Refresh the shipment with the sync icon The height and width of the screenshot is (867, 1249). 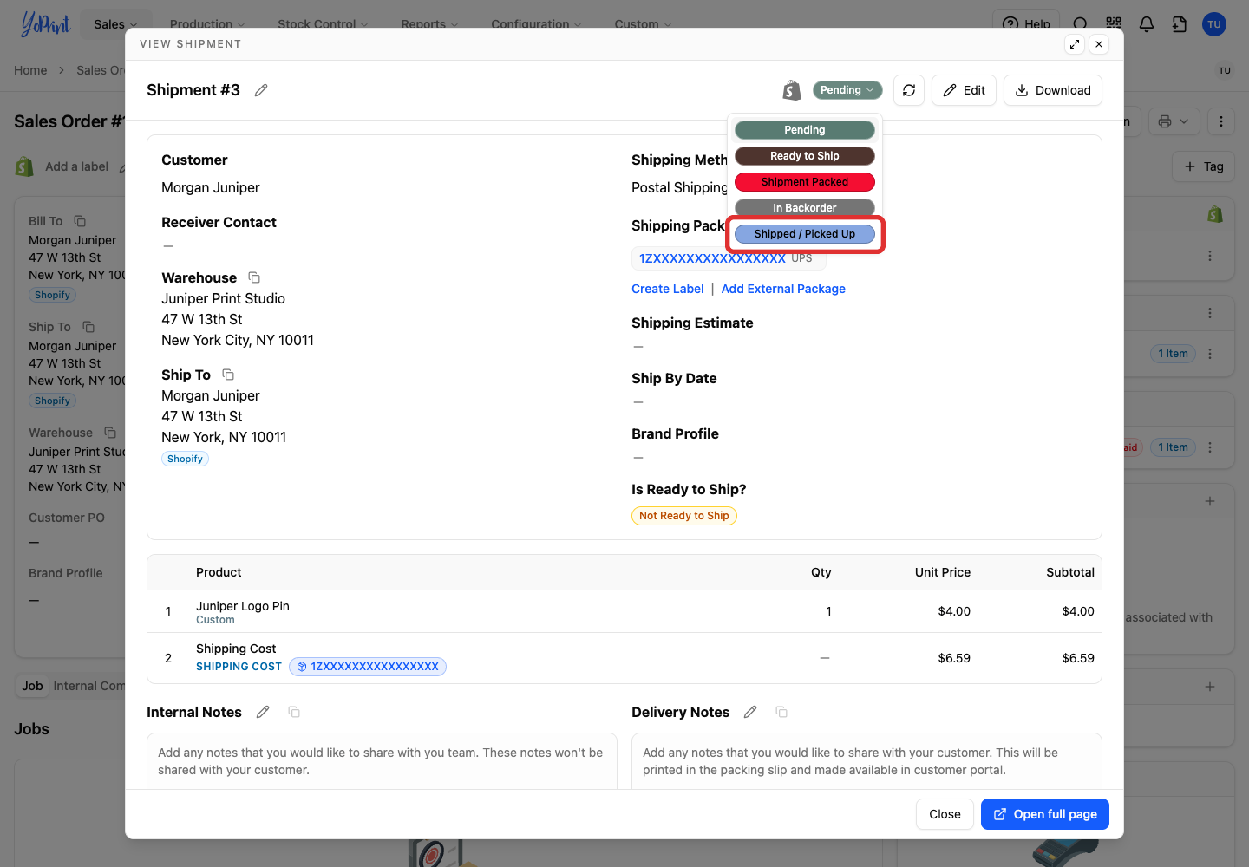tap(909, 90)
